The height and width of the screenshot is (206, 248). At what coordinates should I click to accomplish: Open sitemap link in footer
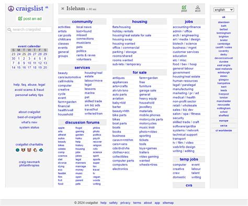pyautogui.click(x=168, y=203)
